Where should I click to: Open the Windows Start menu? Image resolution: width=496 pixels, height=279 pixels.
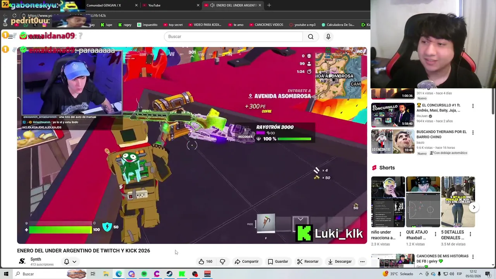click(x=6, y=274)
